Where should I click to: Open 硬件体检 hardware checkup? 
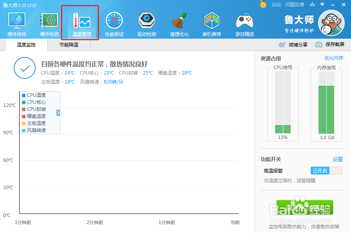coord(17,24)
